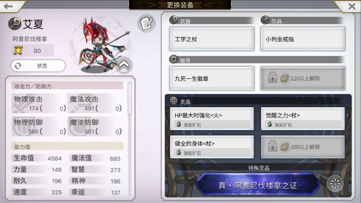Open the 健全的身体<杖> crystal slot
The image size is (361, 203).
[x=212, y=147]
